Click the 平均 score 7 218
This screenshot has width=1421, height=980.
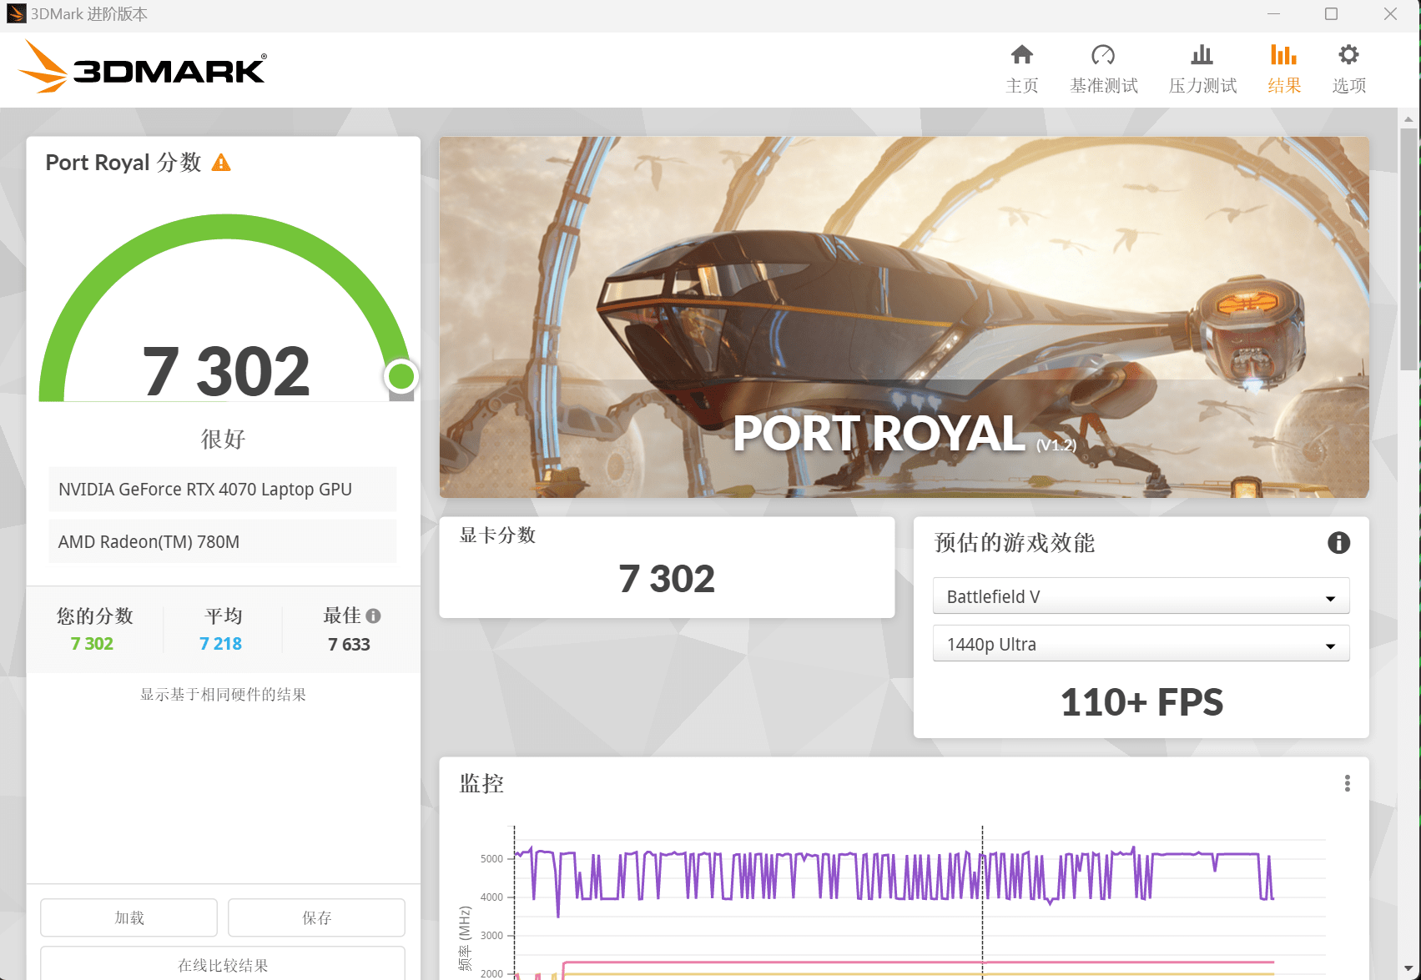coord(220,644)
